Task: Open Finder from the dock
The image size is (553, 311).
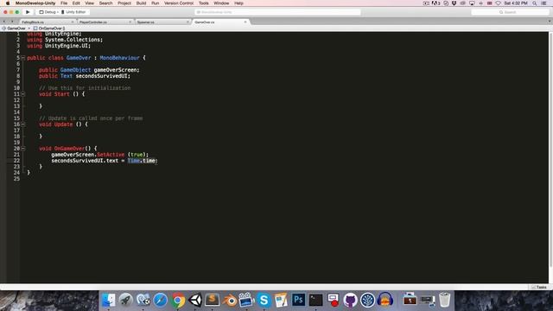Action: 108,300
